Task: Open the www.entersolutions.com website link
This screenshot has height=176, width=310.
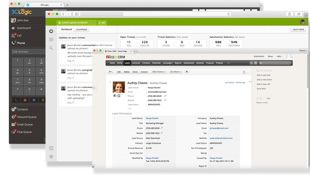Action: point(221,138)
